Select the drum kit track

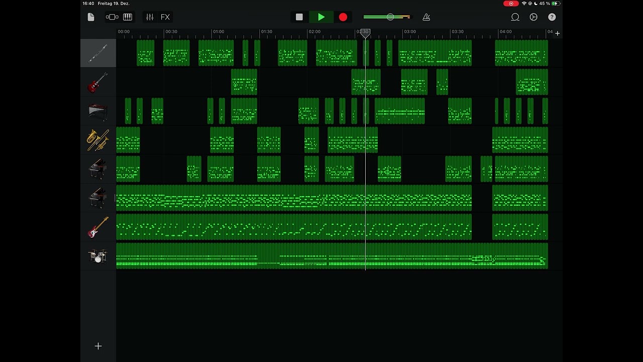[98, 255]
